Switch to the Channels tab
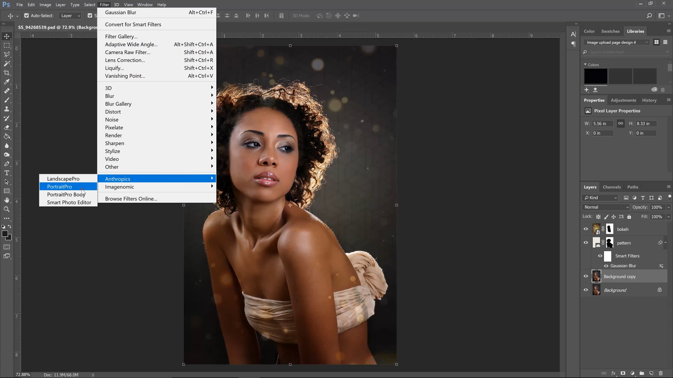Viewport: 673px width, 378px height. (x=612, y=187)
